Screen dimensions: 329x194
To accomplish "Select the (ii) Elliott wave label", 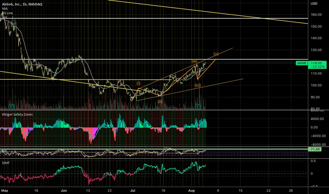I will tap(160, 102).
